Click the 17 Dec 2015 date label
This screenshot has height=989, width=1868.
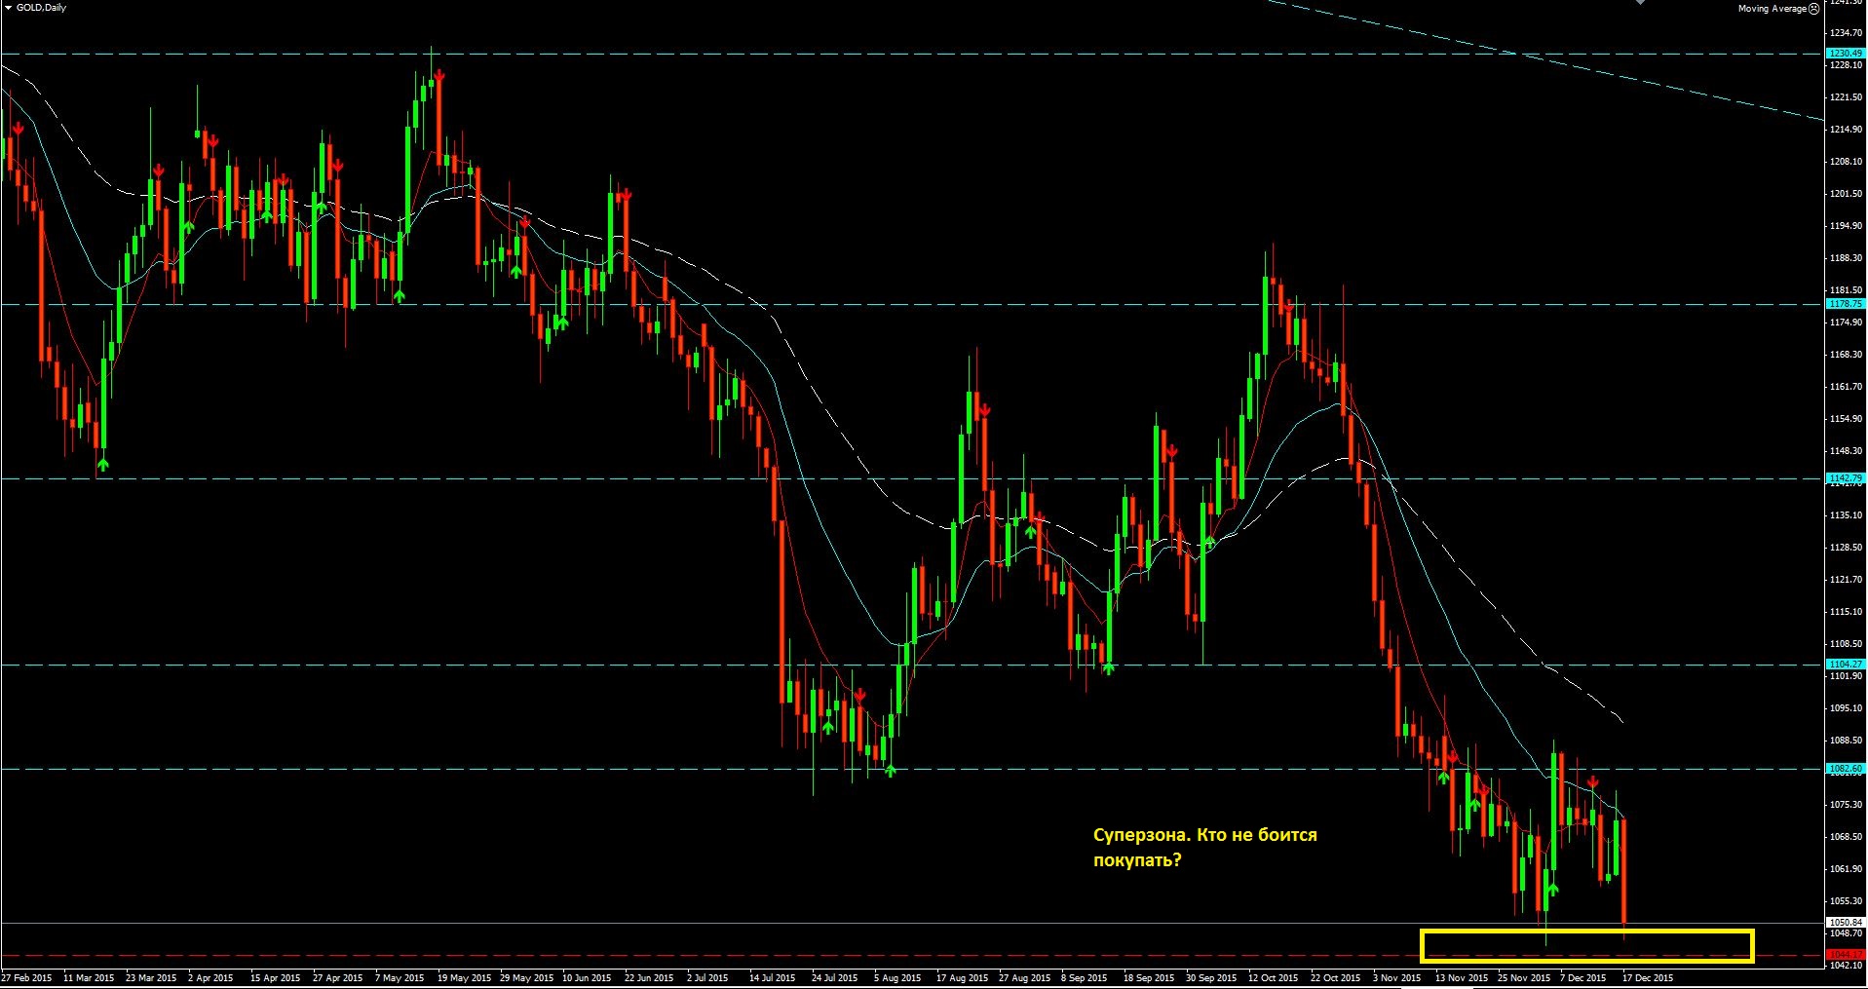[x=1648, y=977]
